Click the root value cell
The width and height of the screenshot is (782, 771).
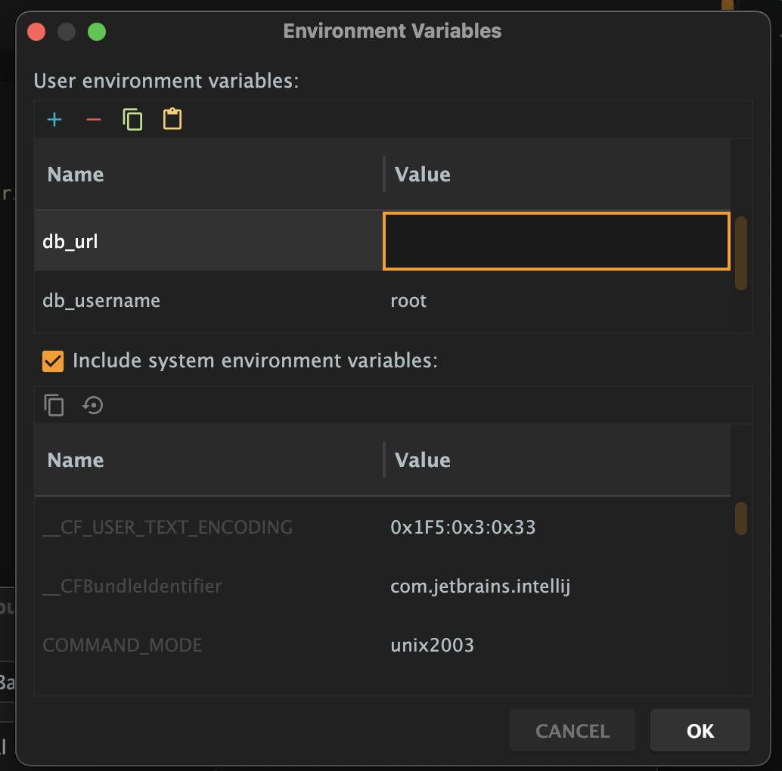point(557,301)
